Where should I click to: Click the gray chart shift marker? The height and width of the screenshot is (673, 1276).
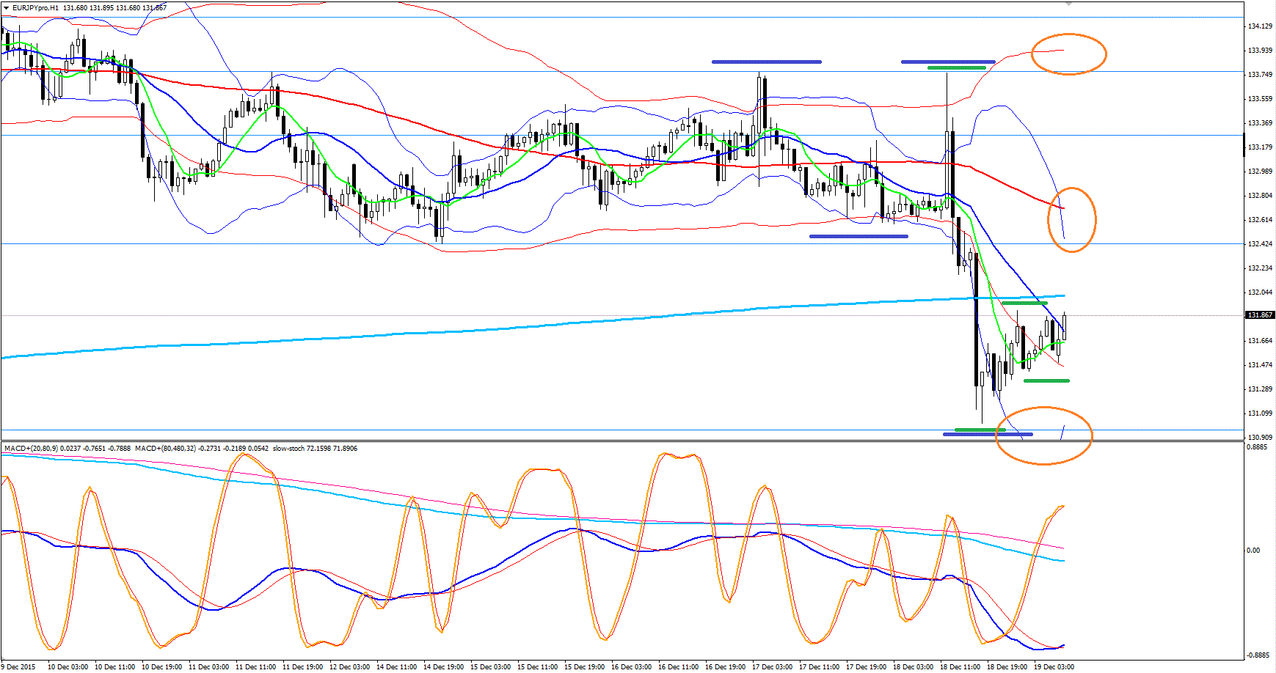(x=1068, y=4)
